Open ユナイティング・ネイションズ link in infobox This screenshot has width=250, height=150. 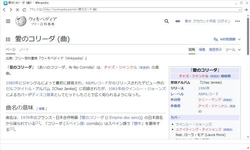[x=198, y=129]
